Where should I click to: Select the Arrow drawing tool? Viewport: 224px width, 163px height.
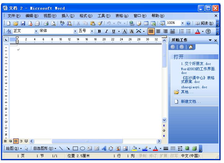(68, 148)
